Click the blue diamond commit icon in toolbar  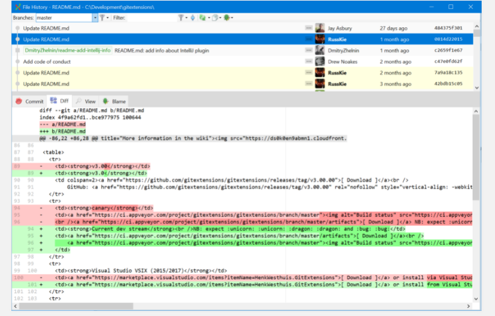click(x=193, y=18)
